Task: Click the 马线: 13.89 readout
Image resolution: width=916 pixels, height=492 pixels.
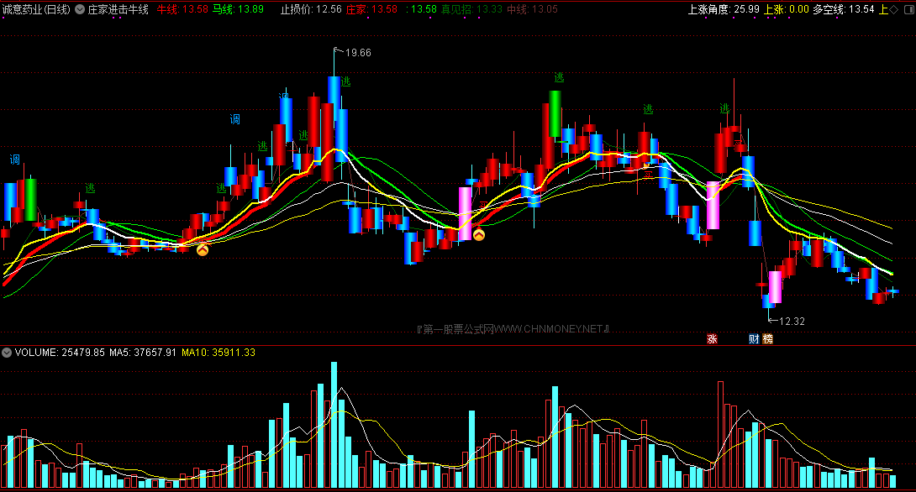Action: tap(238, 9)
